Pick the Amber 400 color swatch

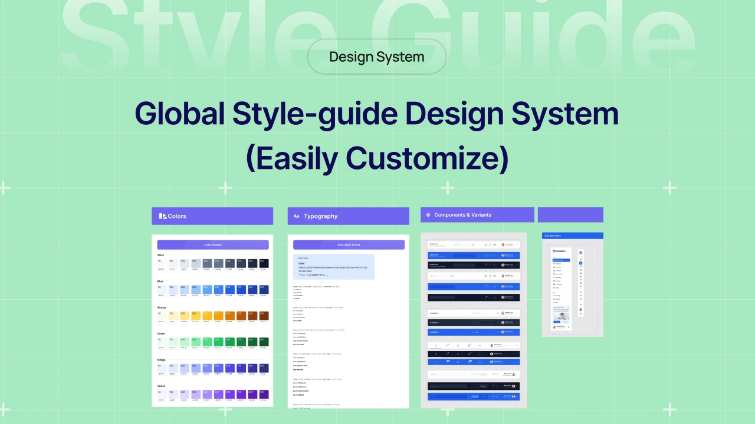(207, 316)
